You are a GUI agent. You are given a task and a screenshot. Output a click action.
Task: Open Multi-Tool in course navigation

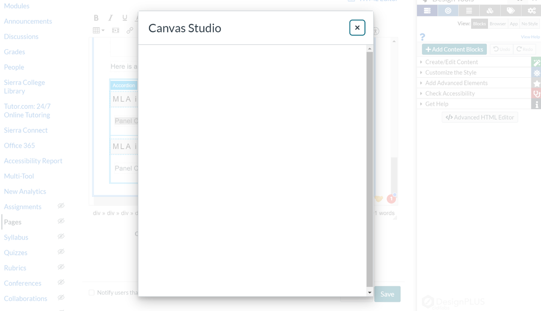coord(19,176)
